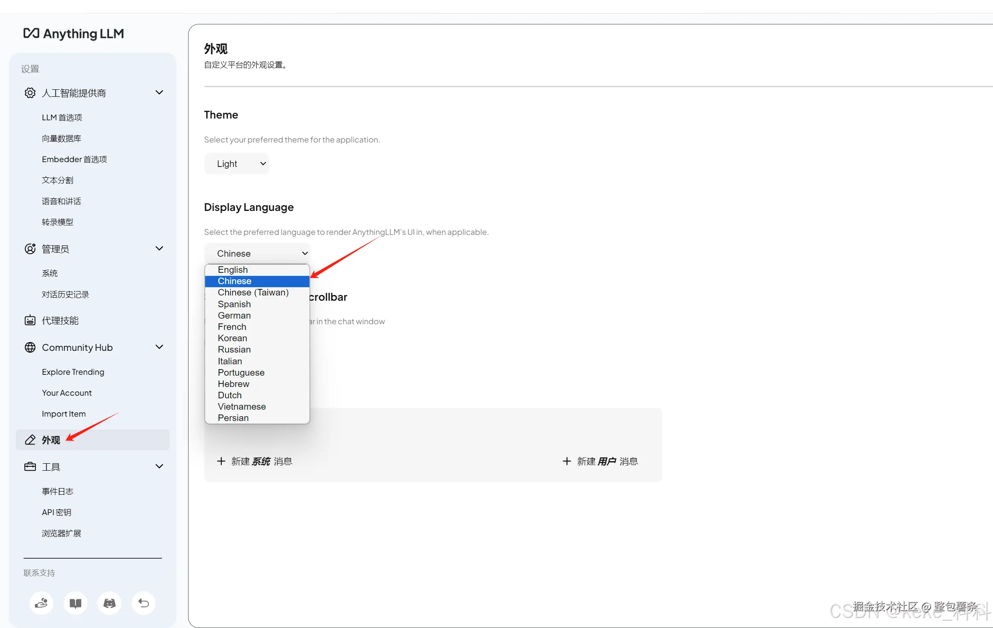The image size is (993, 628).
Task: Collapse the Community Hub section chevron
Action: click(159, 347)
